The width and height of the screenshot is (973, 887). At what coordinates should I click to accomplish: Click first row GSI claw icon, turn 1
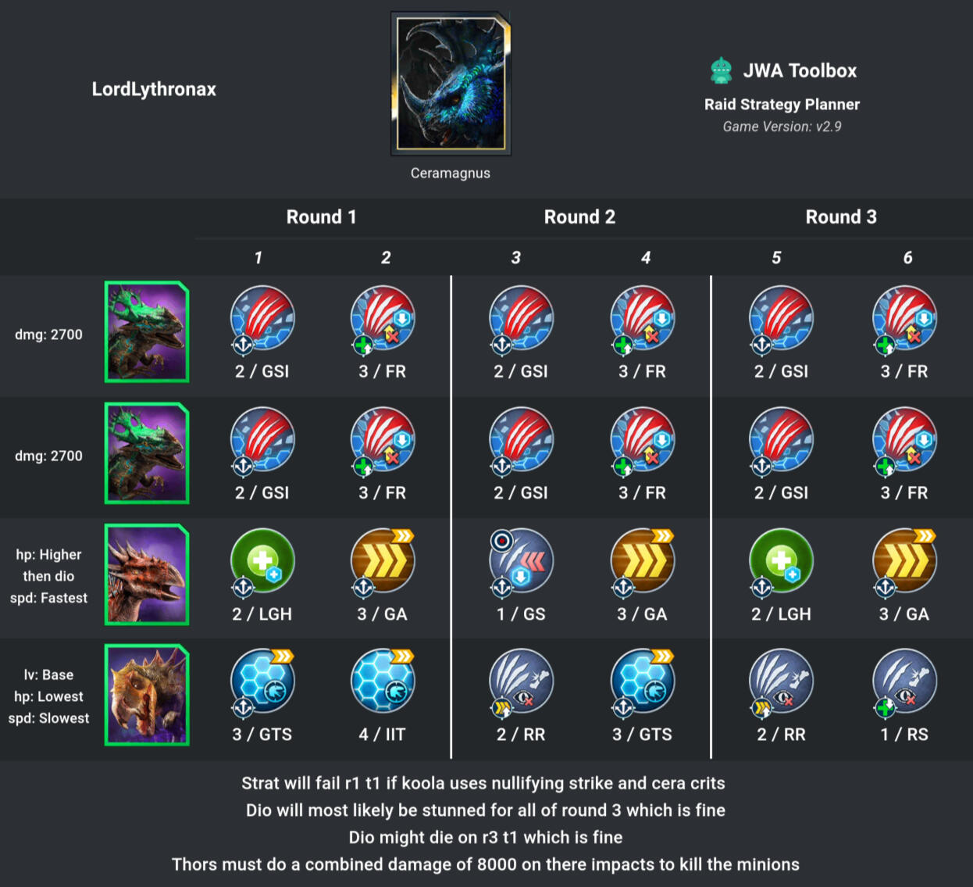(262, 319)
